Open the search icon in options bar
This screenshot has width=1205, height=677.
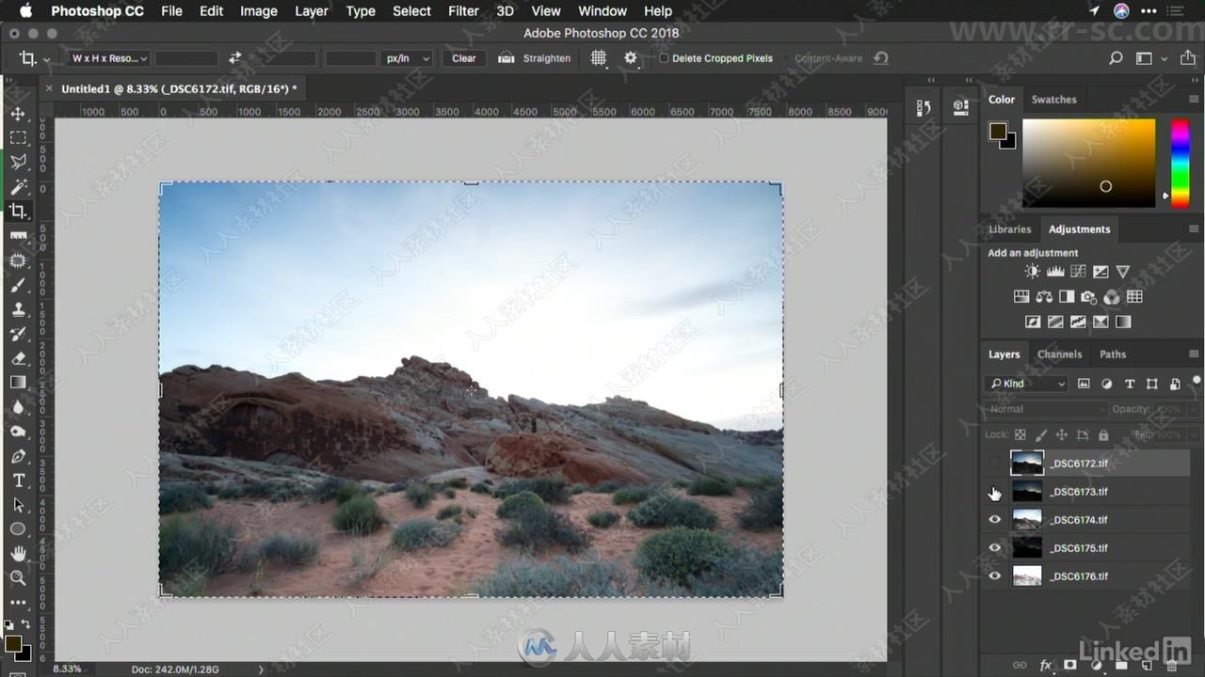1116,58
